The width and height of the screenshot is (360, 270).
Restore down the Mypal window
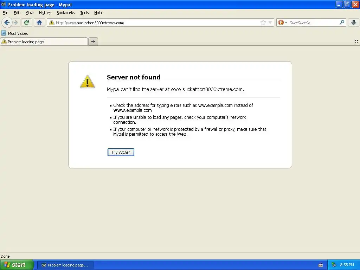click(x=347, y=4)
